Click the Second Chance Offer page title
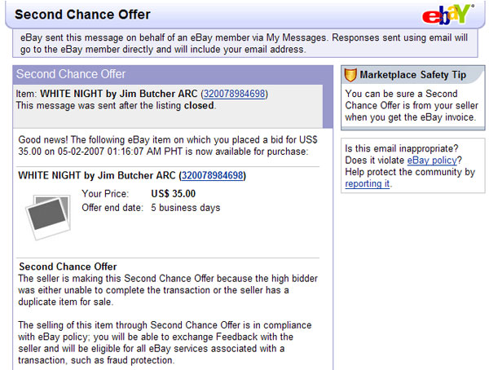This screenshot has height=370, width=489. point(82,15)
